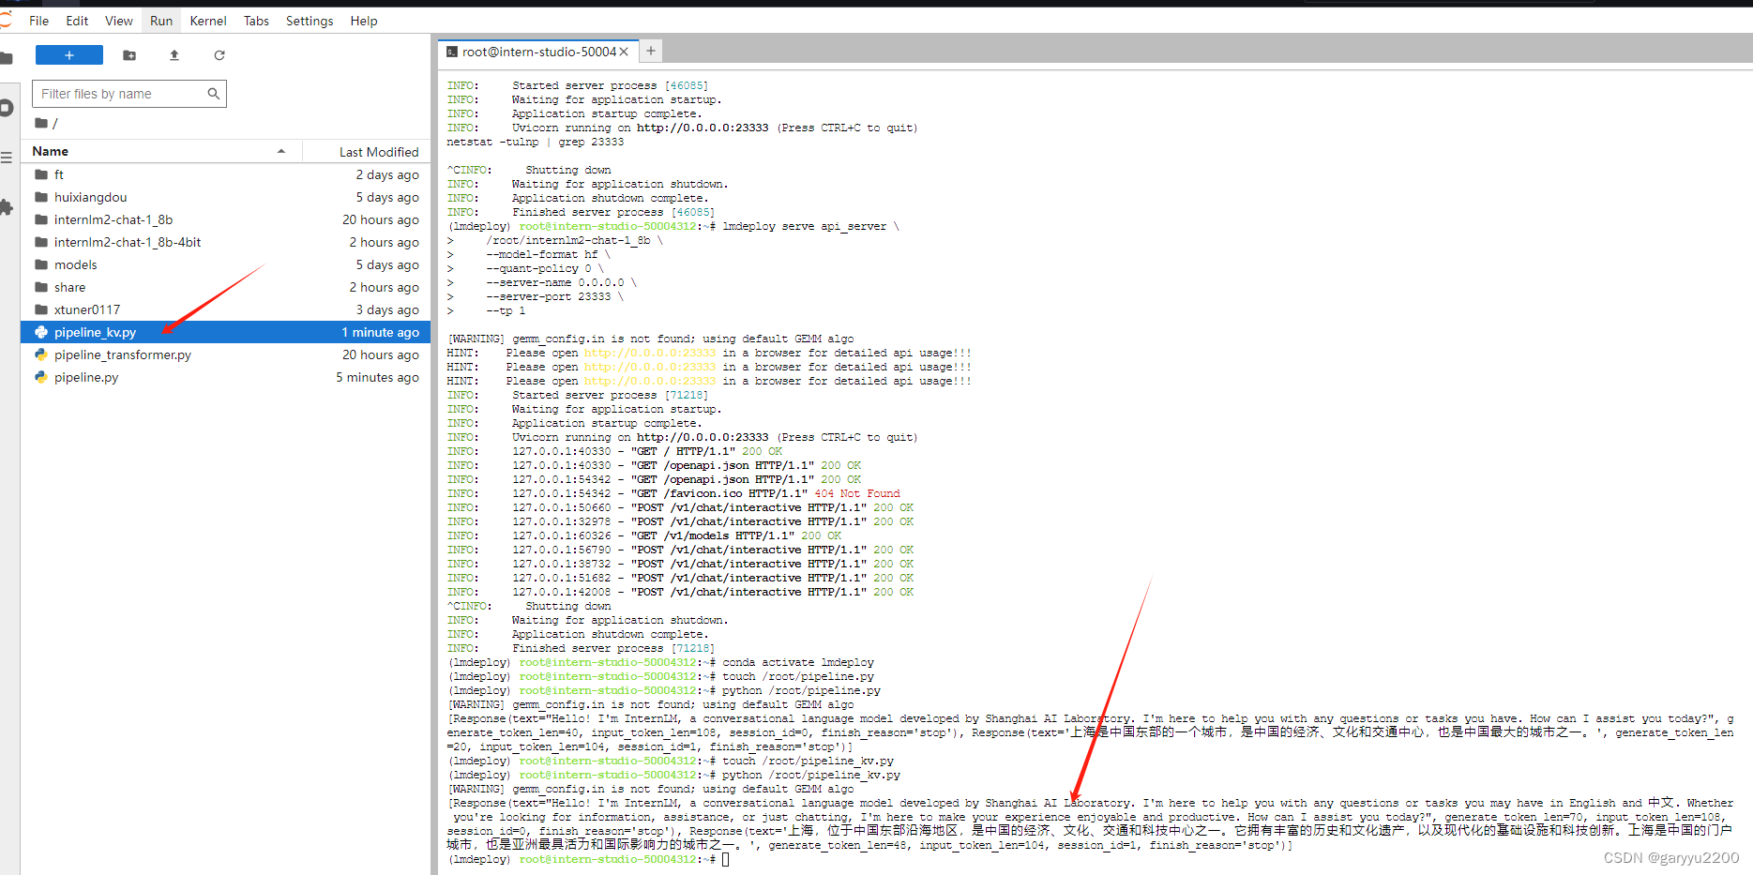Open the File menu
The image size is (1753, 875).
pyautogui.click(x=39, y=21)
